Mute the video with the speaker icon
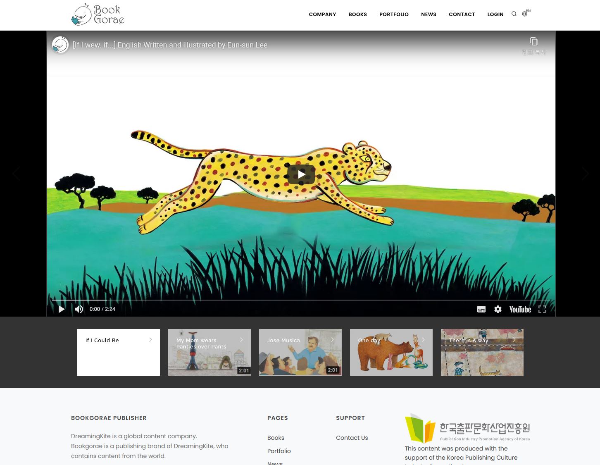This screenshot has height=465, width=600. pyautogui.click(x=79, y=309)
